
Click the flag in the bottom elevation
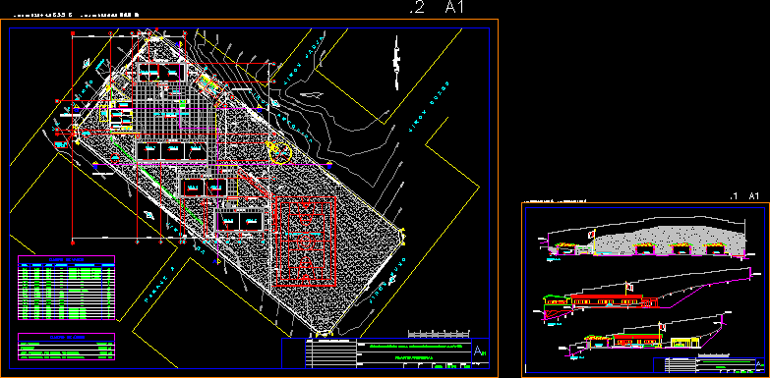pyautogui.click(x=662, y=326)
